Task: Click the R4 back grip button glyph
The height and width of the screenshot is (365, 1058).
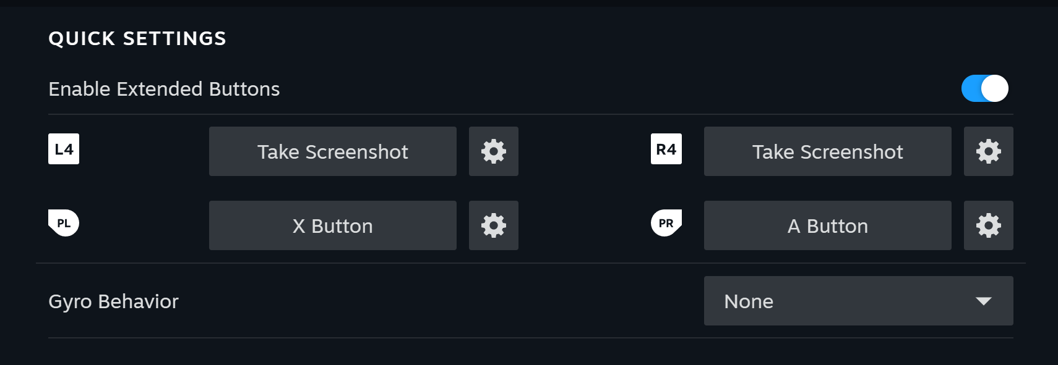Action: click(666, 149)
